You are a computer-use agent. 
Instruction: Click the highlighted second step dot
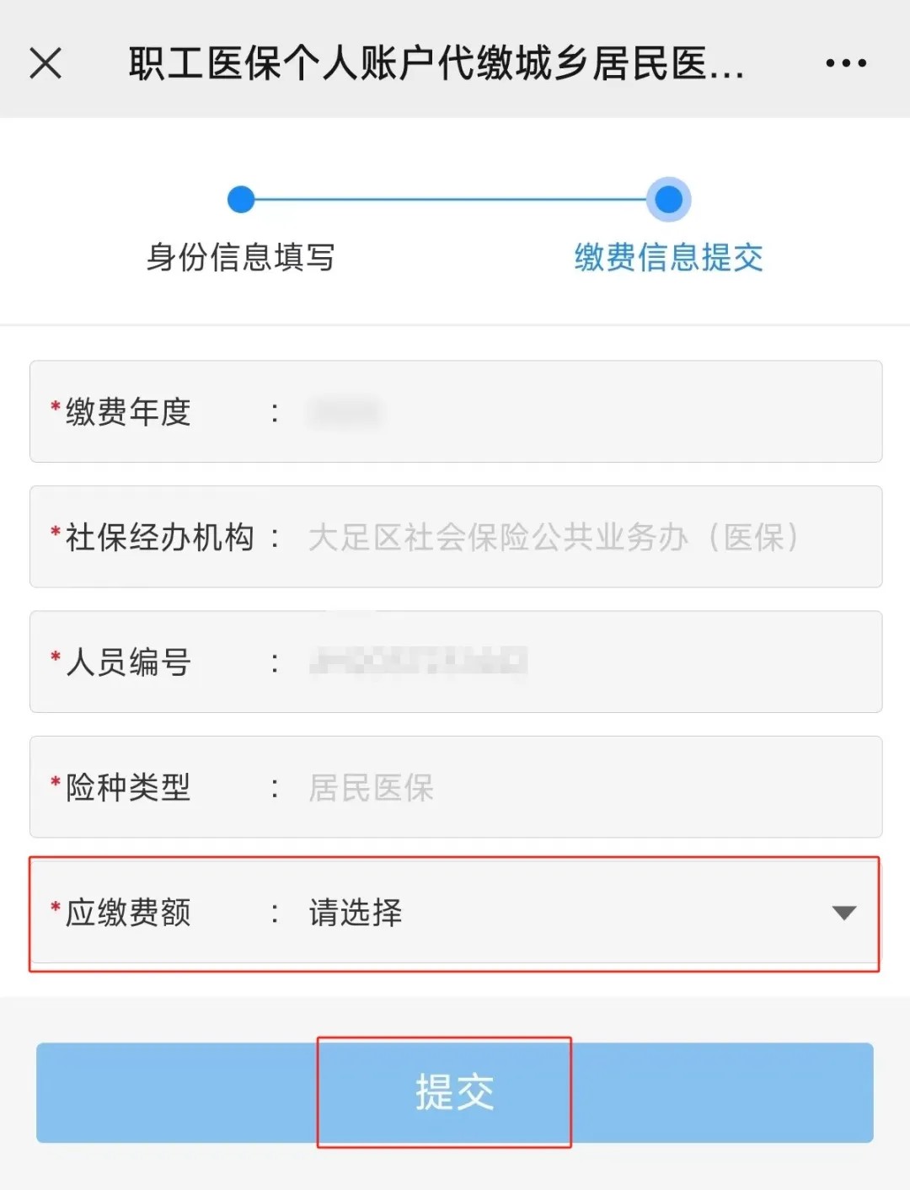click(x=668, y=200)
